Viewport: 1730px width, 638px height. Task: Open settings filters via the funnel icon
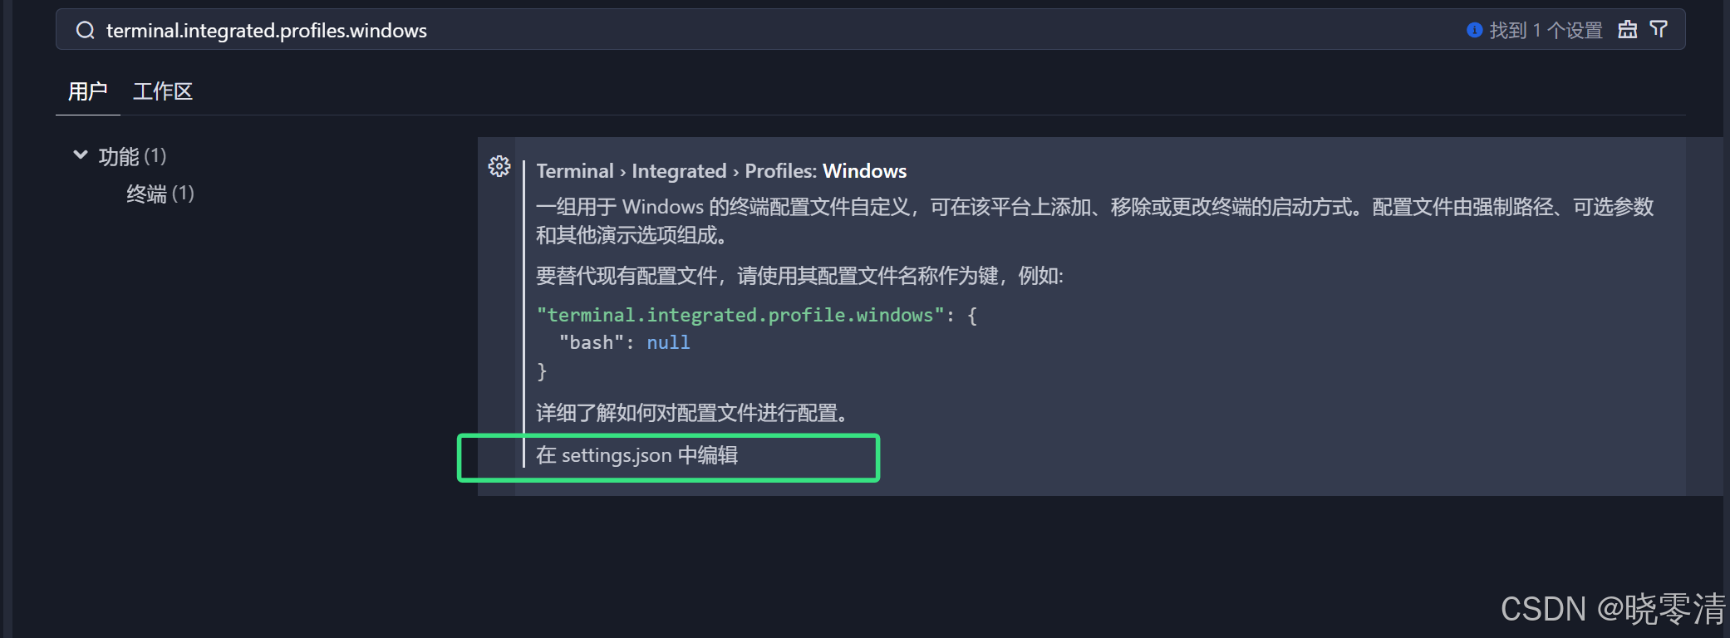pos(1659,29)
